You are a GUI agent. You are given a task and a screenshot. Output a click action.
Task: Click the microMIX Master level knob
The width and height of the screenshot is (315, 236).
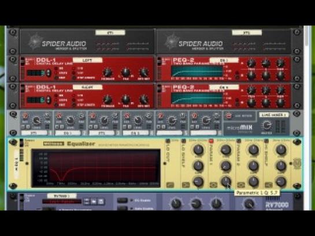point(267,125)
